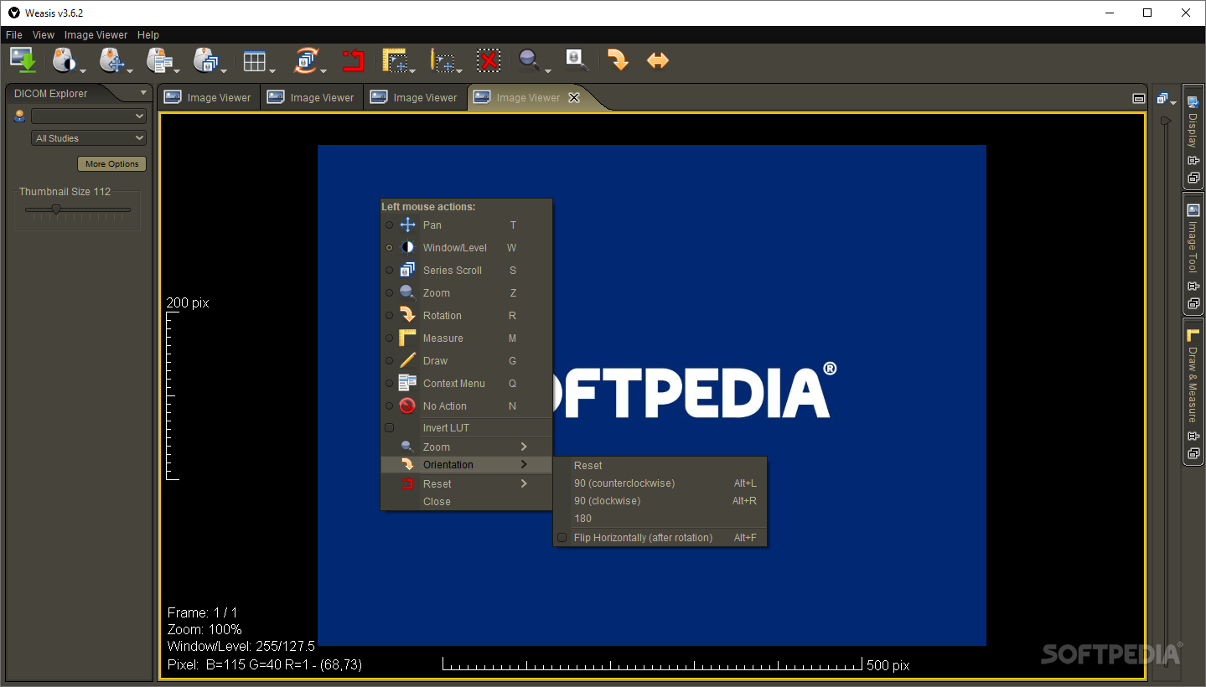The image size is (1206, 687).
Task: Expand the Orientation submenu
Action: (466, 464)
